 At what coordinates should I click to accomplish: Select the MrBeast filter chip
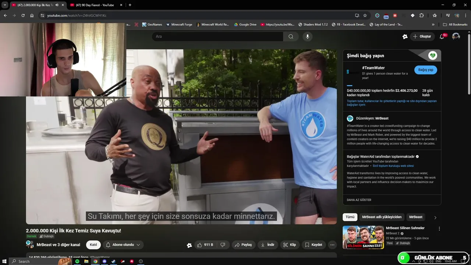click(x=416, y=217)
